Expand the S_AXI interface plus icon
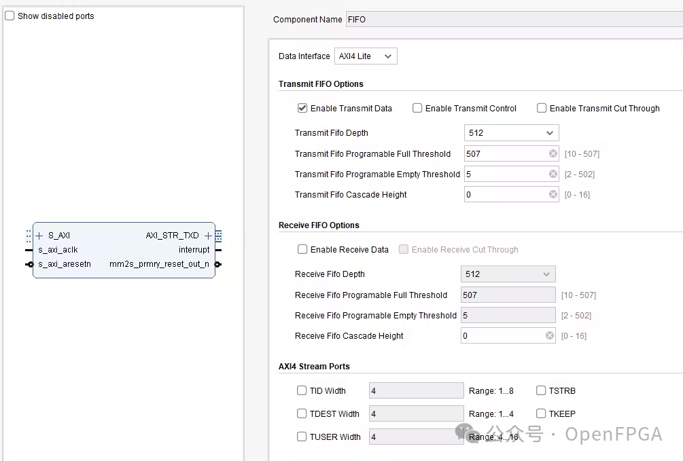The image size is (683, 461). pyautogui.click(x=39, y=236)
